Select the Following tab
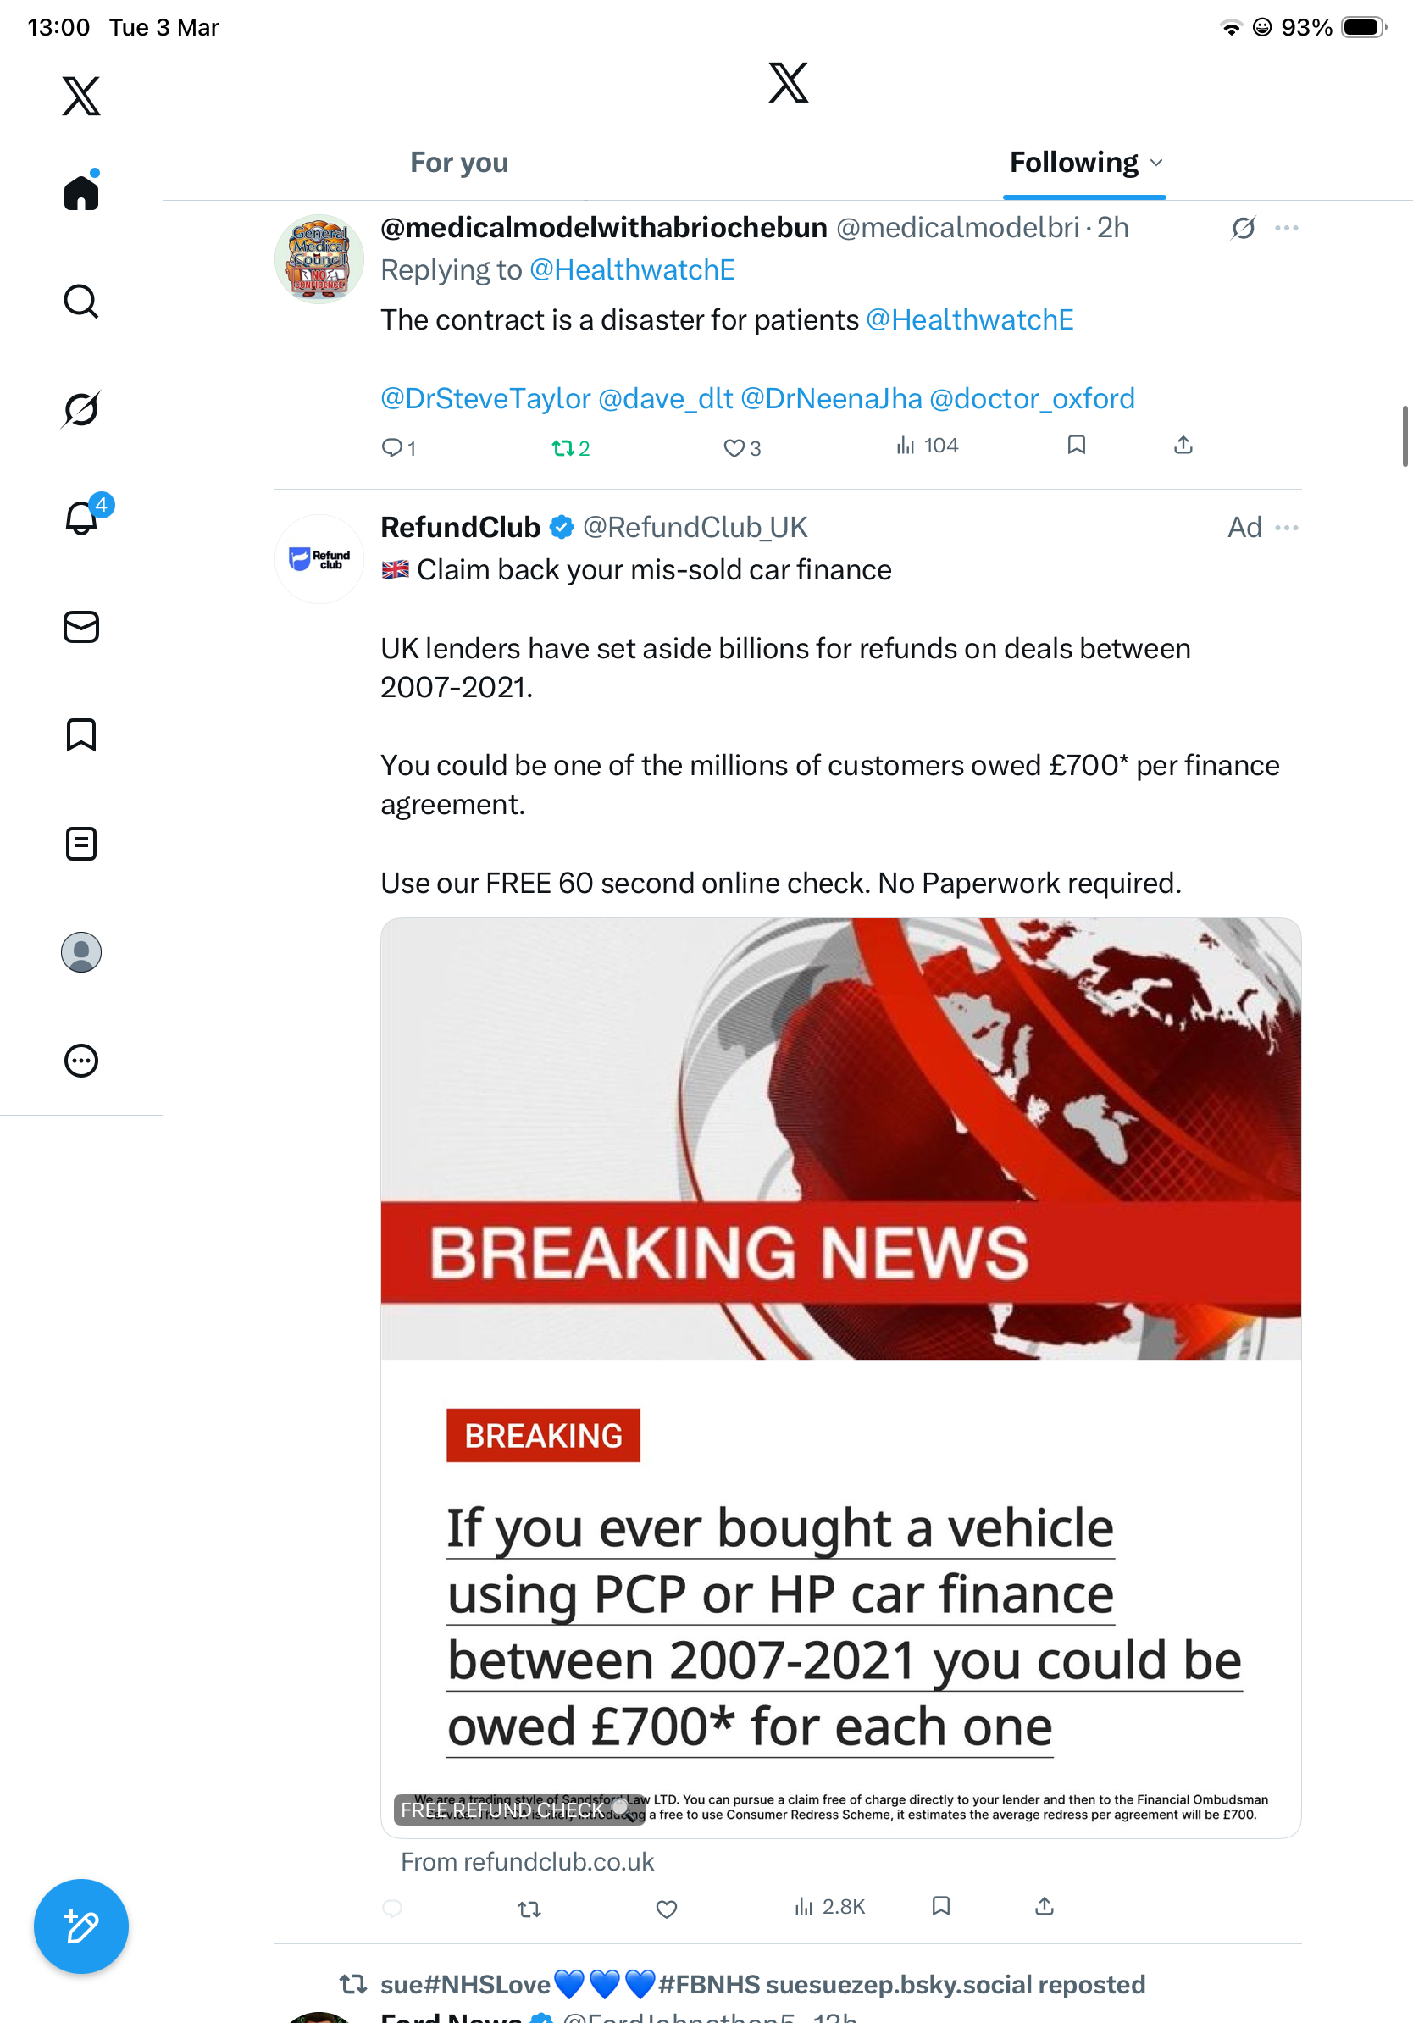Image resolution: width=1413 pixels, height=2023 pixels. tap(1073, 162)
